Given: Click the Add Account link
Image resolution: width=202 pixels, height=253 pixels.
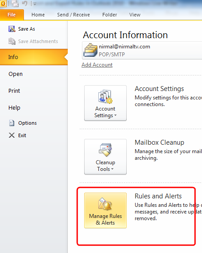Looking at the screenshot, I should [x=97, y=65].
